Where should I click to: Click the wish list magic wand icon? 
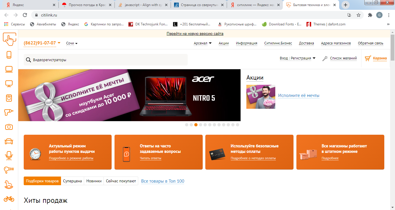pos(325,58)
